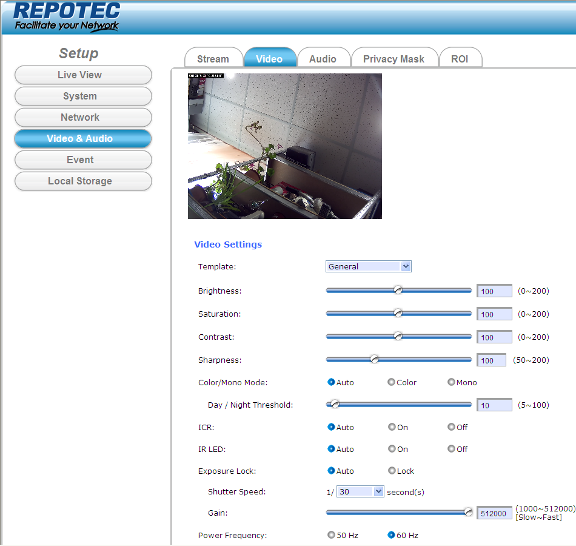This screenshot has width=576, height=546.
Task: Set ICR to On
Action: click(x=392, y=427)
